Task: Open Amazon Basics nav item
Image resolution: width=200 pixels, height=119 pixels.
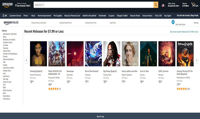Action: click(x=147, y=16)
